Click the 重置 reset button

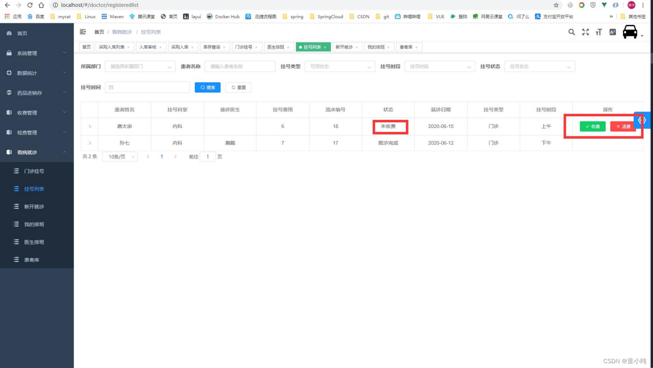click(x=238, y=87)
